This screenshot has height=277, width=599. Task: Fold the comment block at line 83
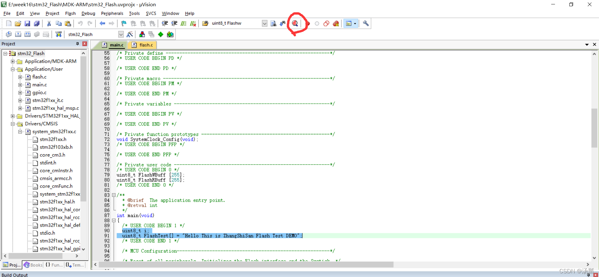click(114, 195)
